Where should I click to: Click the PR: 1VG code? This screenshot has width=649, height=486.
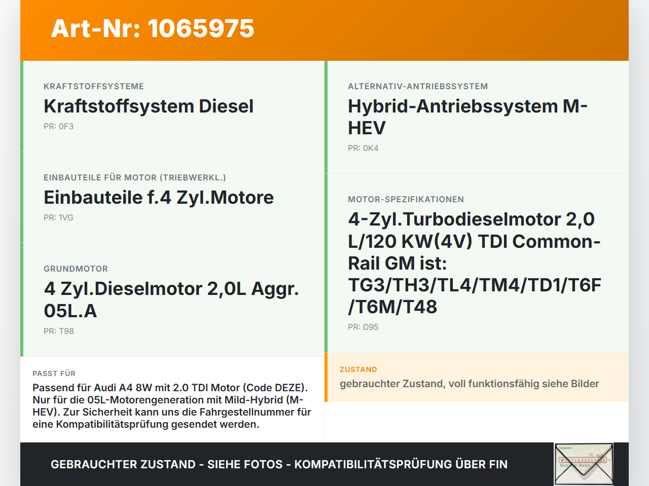58,218
